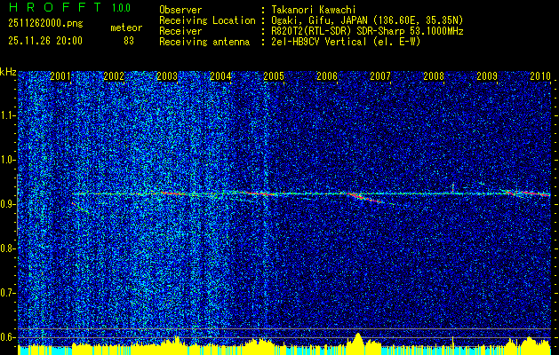Select the version number 1.0.0
Screen dimensions: 559x355
click(121, 7)
